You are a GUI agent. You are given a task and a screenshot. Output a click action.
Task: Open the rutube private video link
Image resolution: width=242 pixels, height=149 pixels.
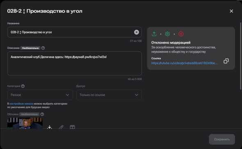tap(184, 63)
